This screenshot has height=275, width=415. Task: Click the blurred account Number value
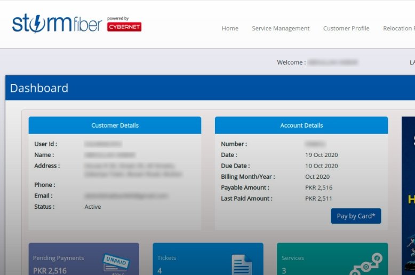tap(315, 144)
